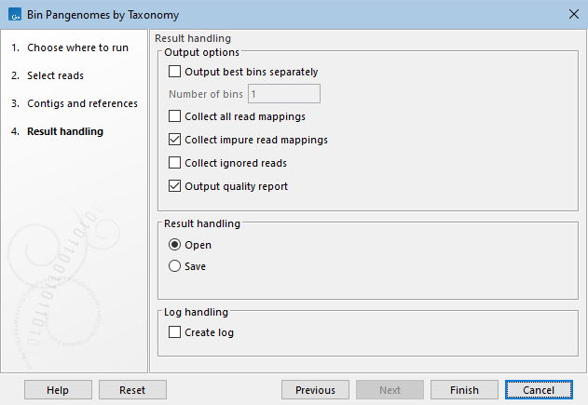Viewport: 588px width, 405px height.
Task: Cancel the wizard dialog
Action: pyautogui.click(x=539, y=390)
